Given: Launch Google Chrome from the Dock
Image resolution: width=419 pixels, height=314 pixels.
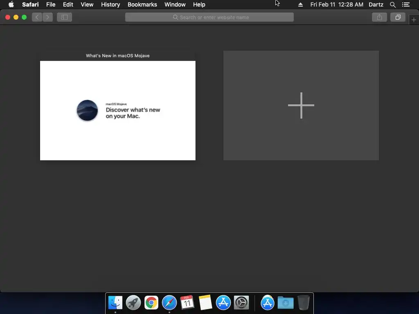Looking at the screenshot, I should [151, 303].
